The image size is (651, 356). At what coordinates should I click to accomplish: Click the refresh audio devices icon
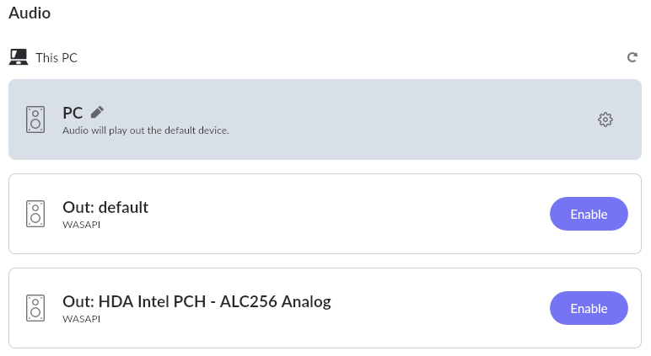(x=632, y=57)
